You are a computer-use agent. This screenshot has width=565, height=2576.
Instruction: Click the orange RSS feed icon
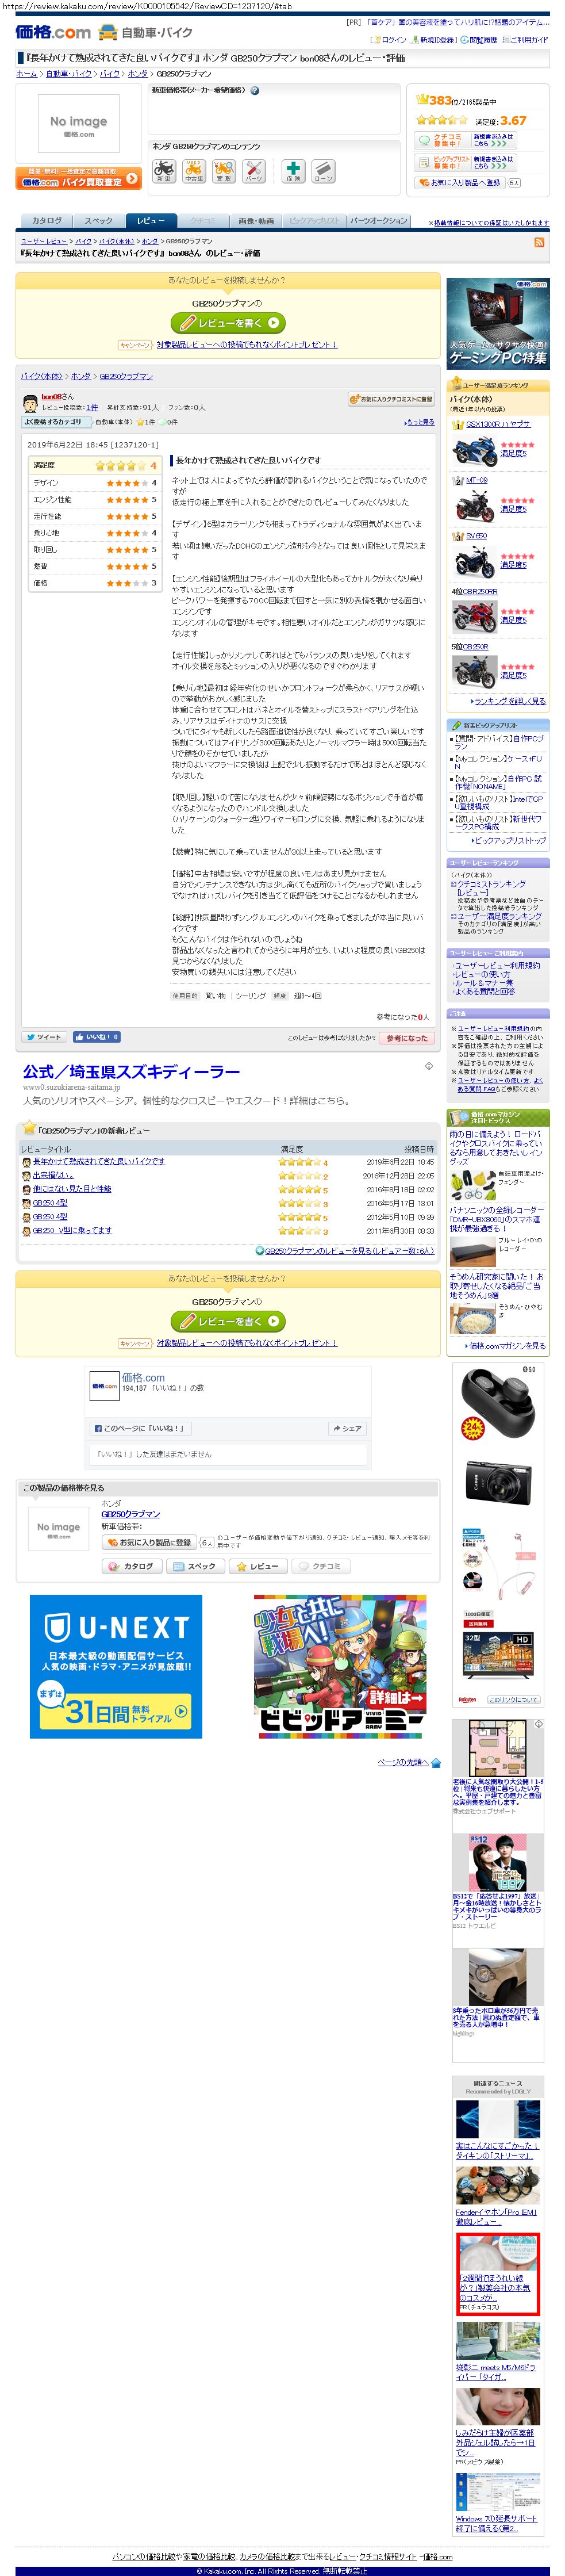[540, 242]
